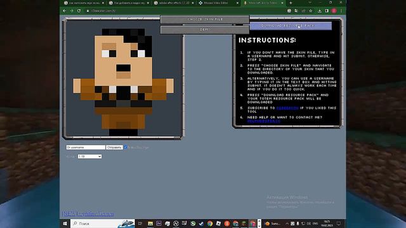Toggle the checkbox next to the submit button

(126, 147)
